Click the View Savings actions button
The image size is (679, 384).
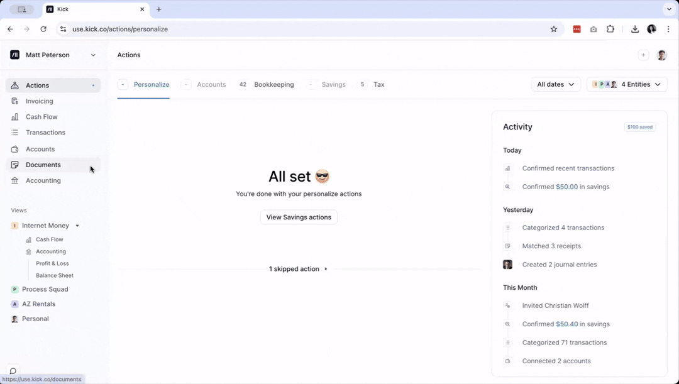point(299,217)
